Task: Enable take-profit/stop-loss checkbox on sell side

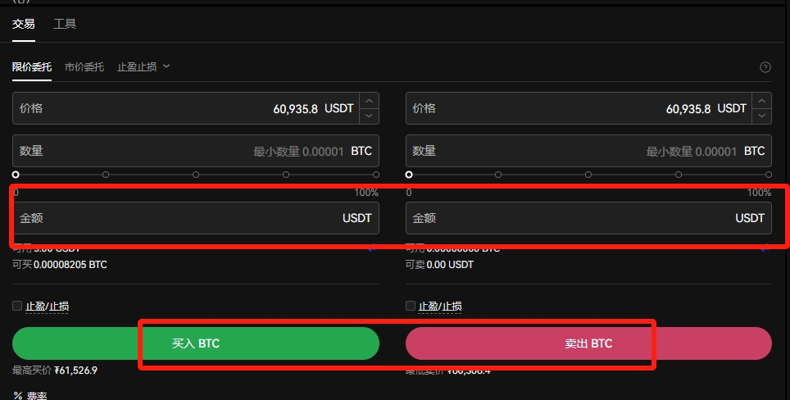Action: coord(410,306)
